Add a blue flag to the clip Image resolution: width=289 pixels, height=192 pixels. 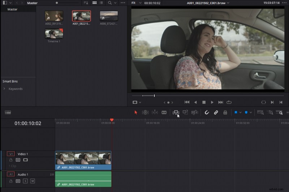coord(236,112)
